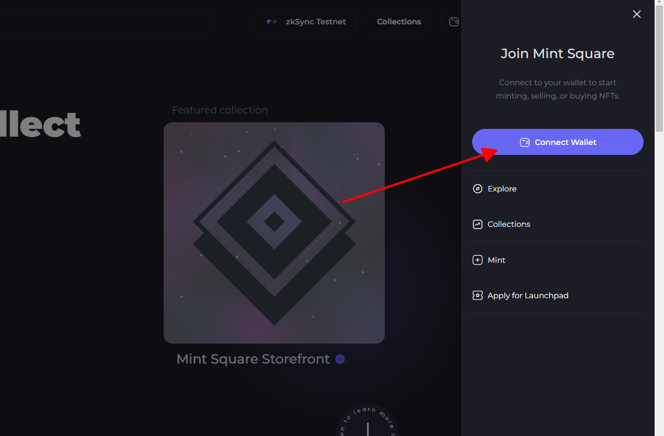Click the "Connect to your wallet" description text
Viewport: 664px width, 436px height.
click(557, 89)
